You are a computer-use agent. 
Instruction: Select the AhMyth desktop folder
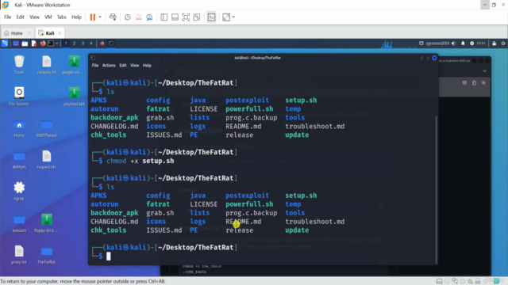[19, 160]
